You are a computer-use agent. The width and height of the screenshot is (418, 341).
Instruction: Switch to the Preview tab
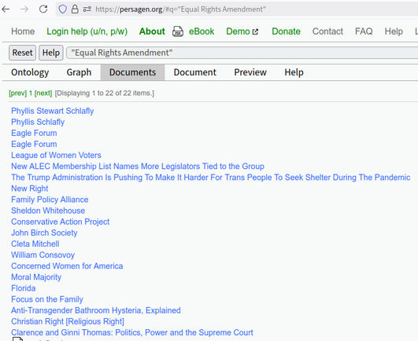tap(250, 72)
